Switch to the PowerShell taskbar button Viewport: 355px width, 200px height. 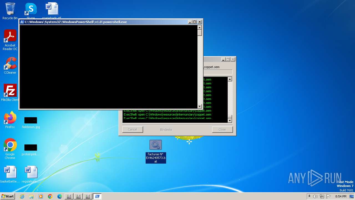(97, 196)
